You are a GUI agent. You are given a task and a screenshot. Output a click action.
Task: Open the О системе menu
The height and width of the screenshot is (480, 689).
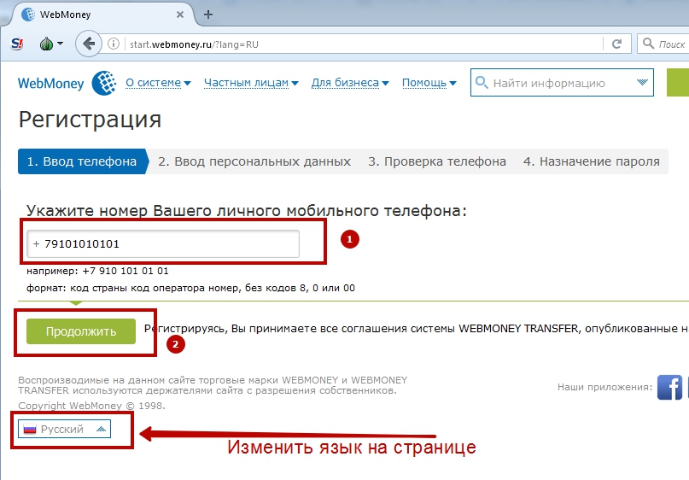158,83
